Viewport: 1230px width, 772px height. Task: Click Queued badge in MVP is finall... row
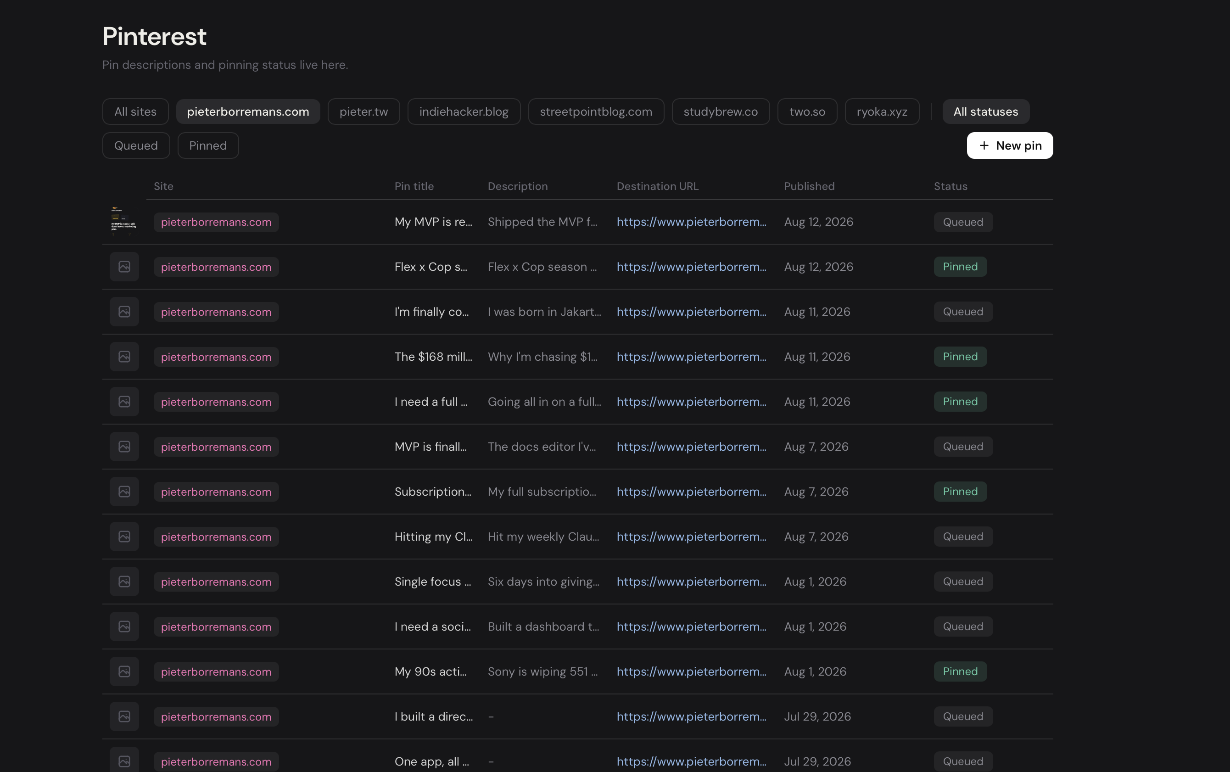963,446
